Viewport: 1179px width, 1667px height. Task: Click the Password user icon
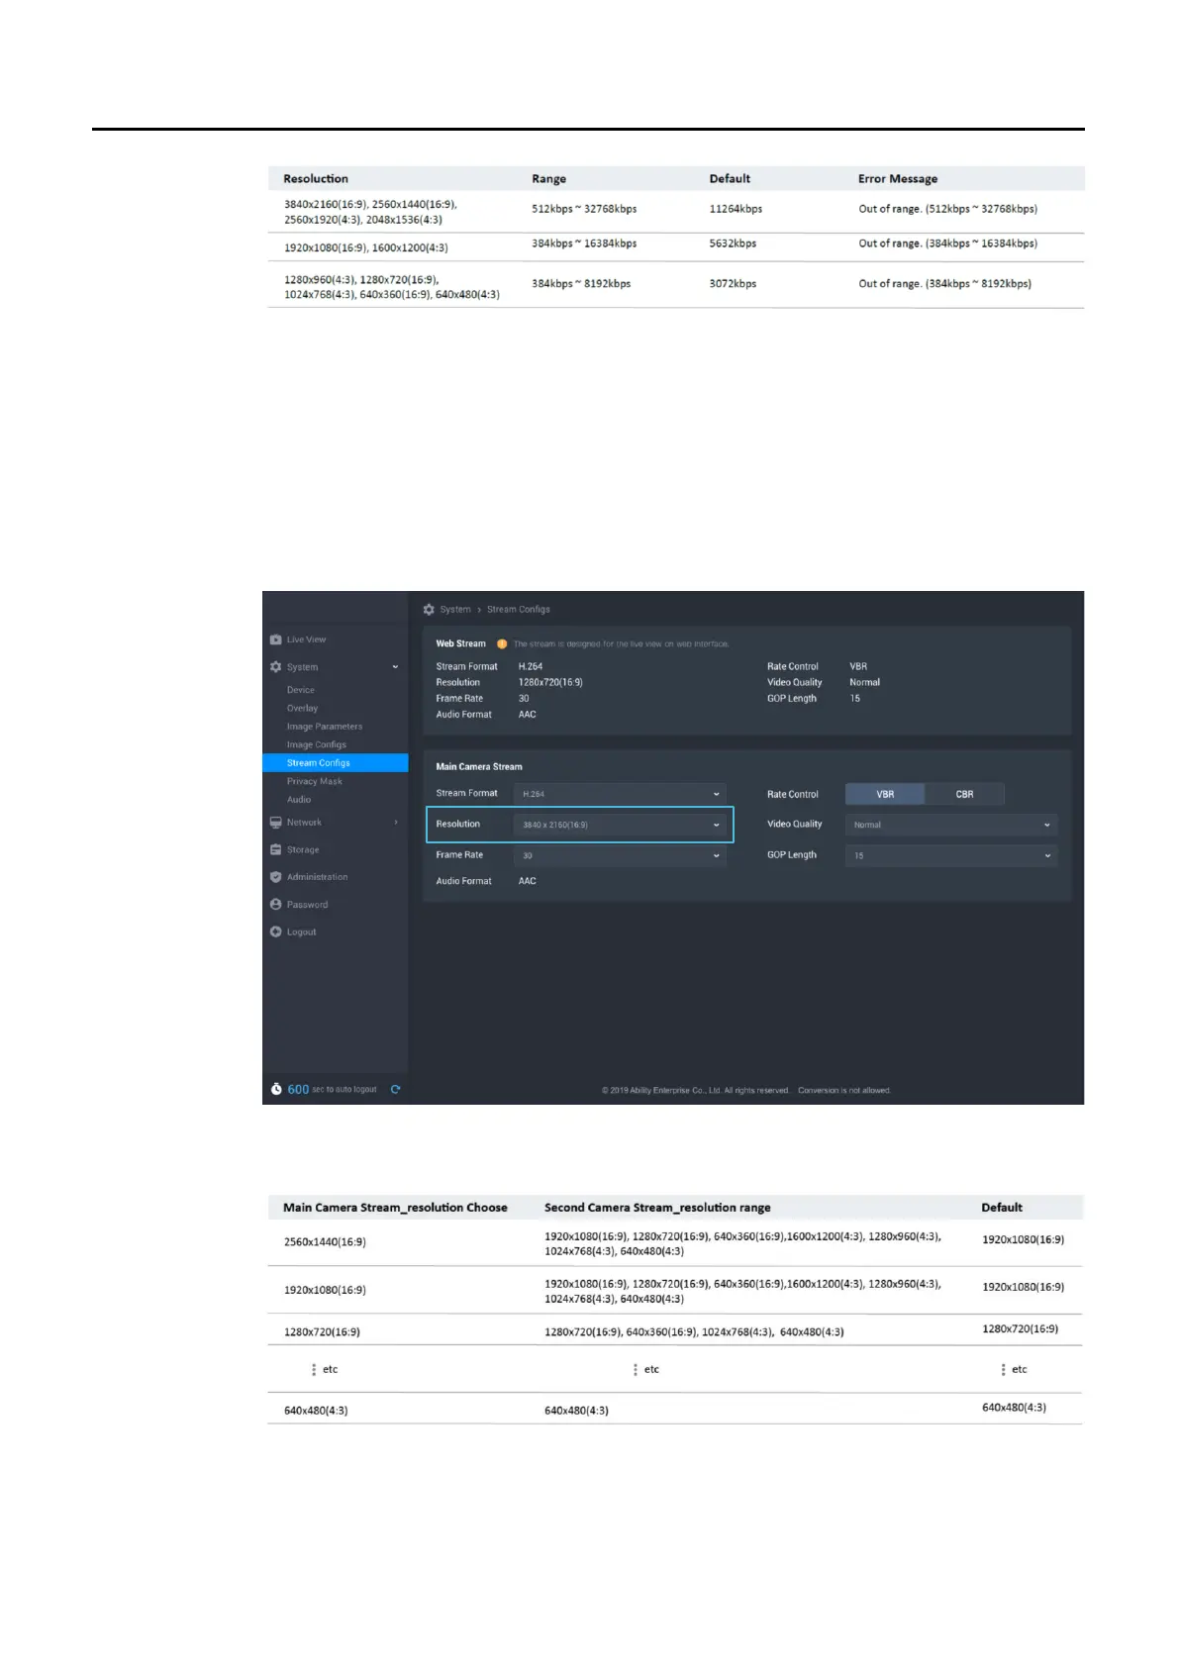tap(276, 905)
